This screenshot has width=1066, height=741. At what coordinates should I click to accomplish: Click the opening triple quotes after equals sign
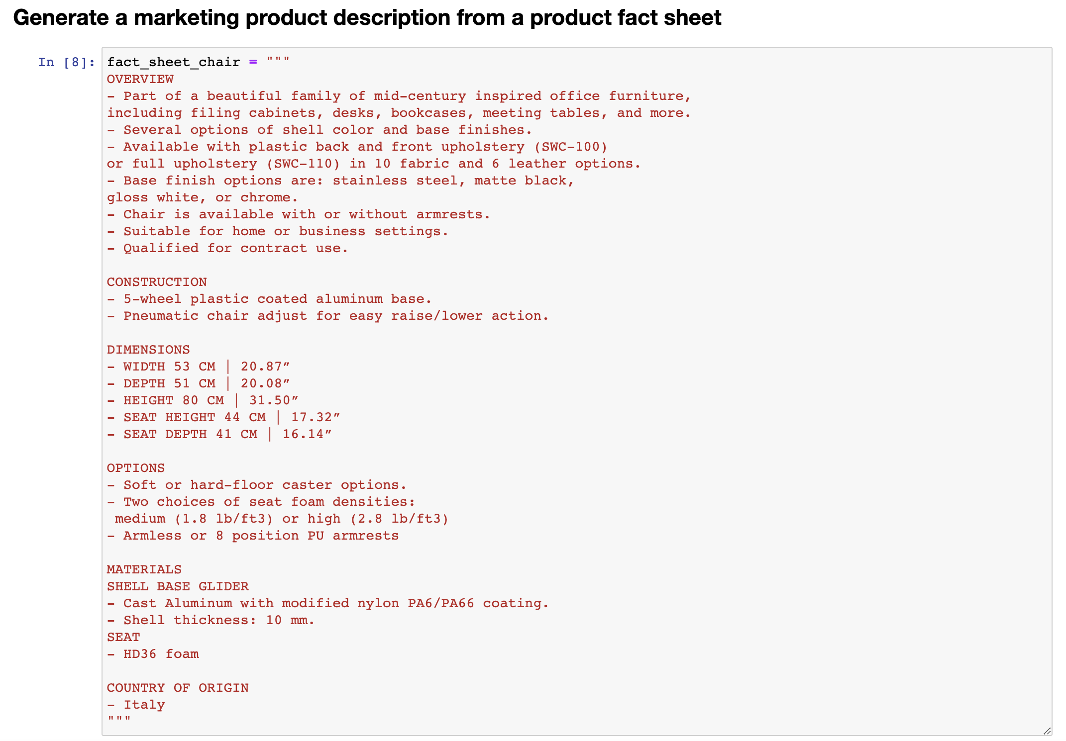(278, 62)
